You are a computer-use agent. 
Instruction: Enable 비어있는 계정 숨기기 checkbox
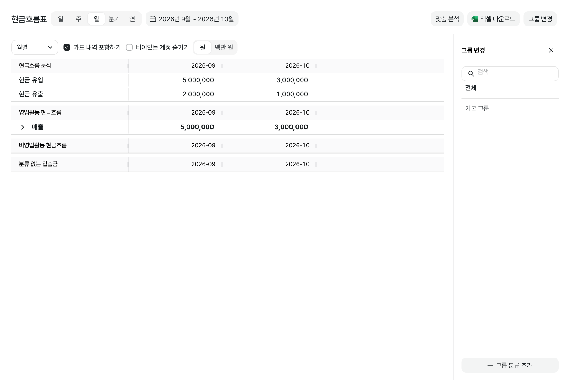129,47
